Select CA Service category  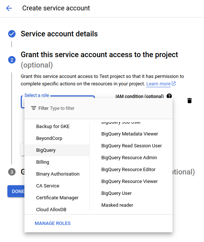click(57, 186)
